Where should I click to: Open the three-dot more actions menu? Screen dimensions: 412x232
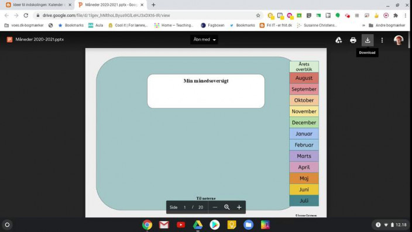382,40
